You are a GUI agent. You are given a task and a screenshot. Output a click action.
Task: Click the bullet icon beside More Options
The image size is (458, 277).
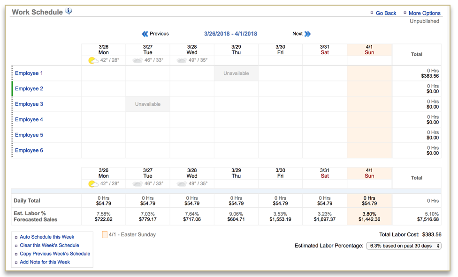click(x=405, y=13)
